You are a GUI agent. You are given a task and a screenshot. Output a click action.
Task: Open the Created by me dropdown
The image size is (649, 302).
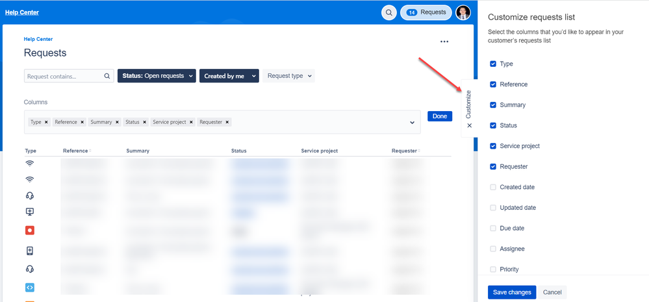point(229,76)
